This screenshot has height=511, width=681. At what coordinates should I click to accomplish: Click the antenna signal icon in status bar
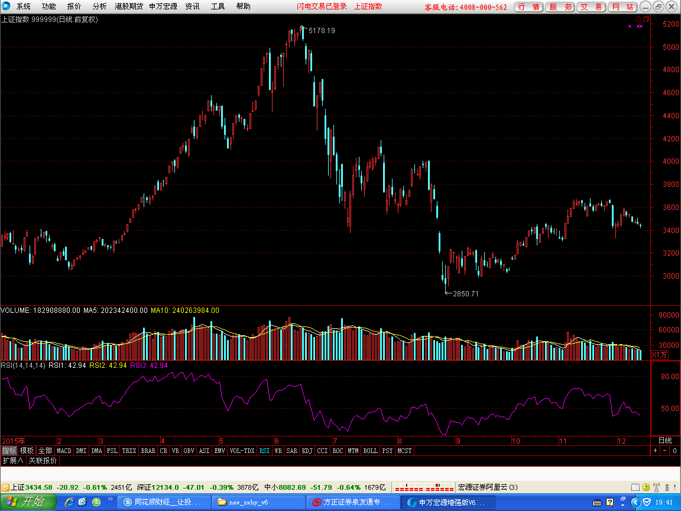[656, 487]
